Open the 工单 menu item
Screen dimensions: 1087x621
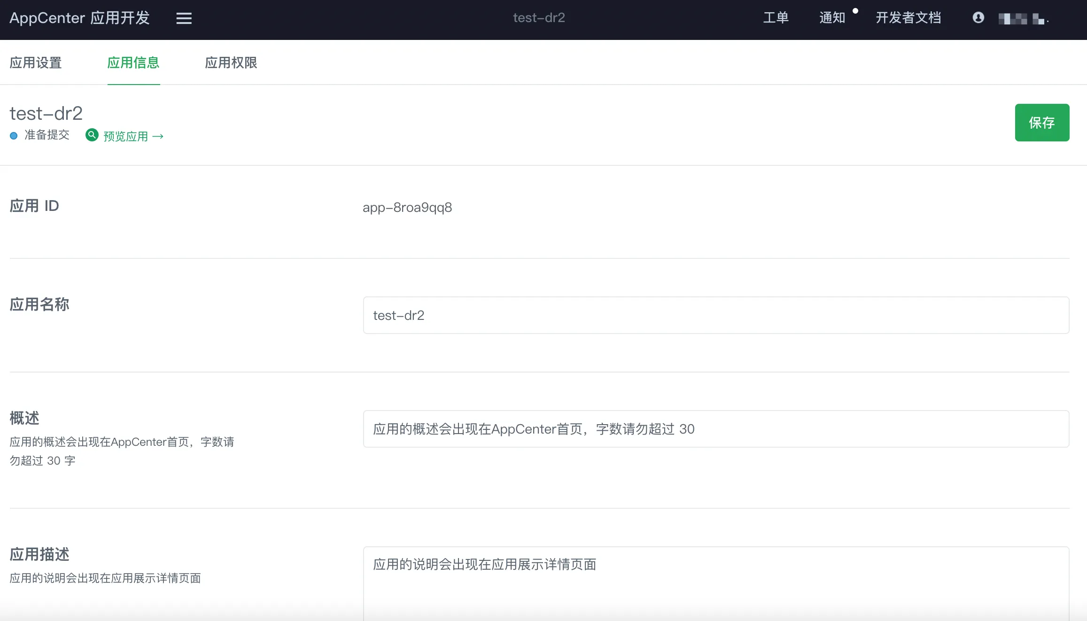(776, 18)
